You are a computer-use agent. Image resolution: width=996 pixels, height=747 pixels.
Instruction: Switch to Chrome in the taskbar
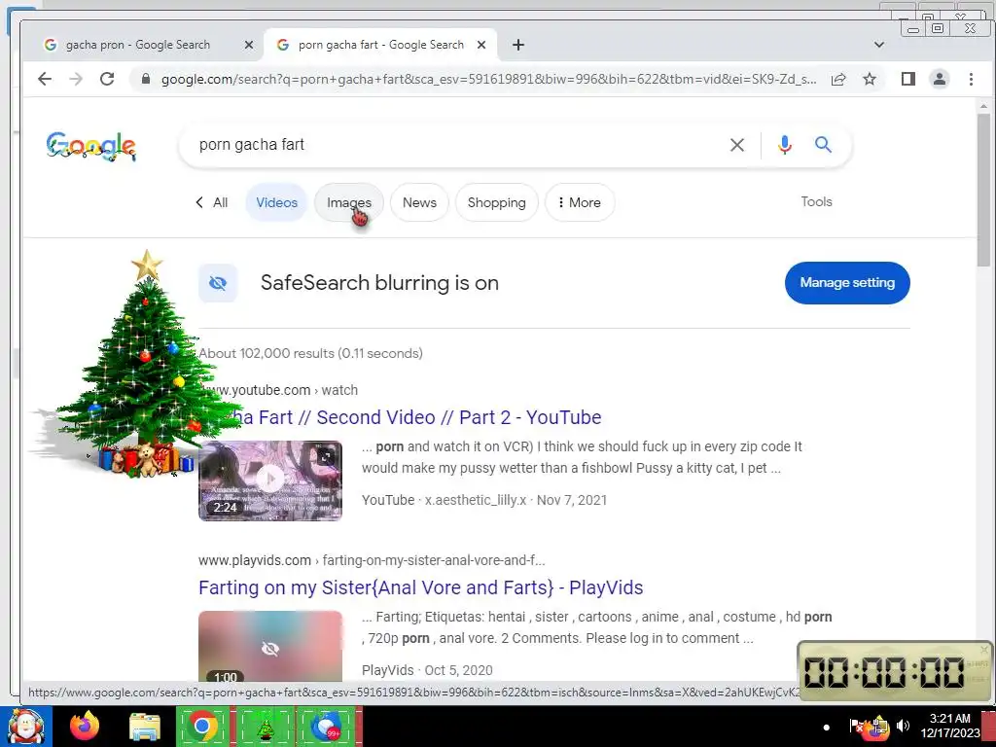(x=202, y=727)
